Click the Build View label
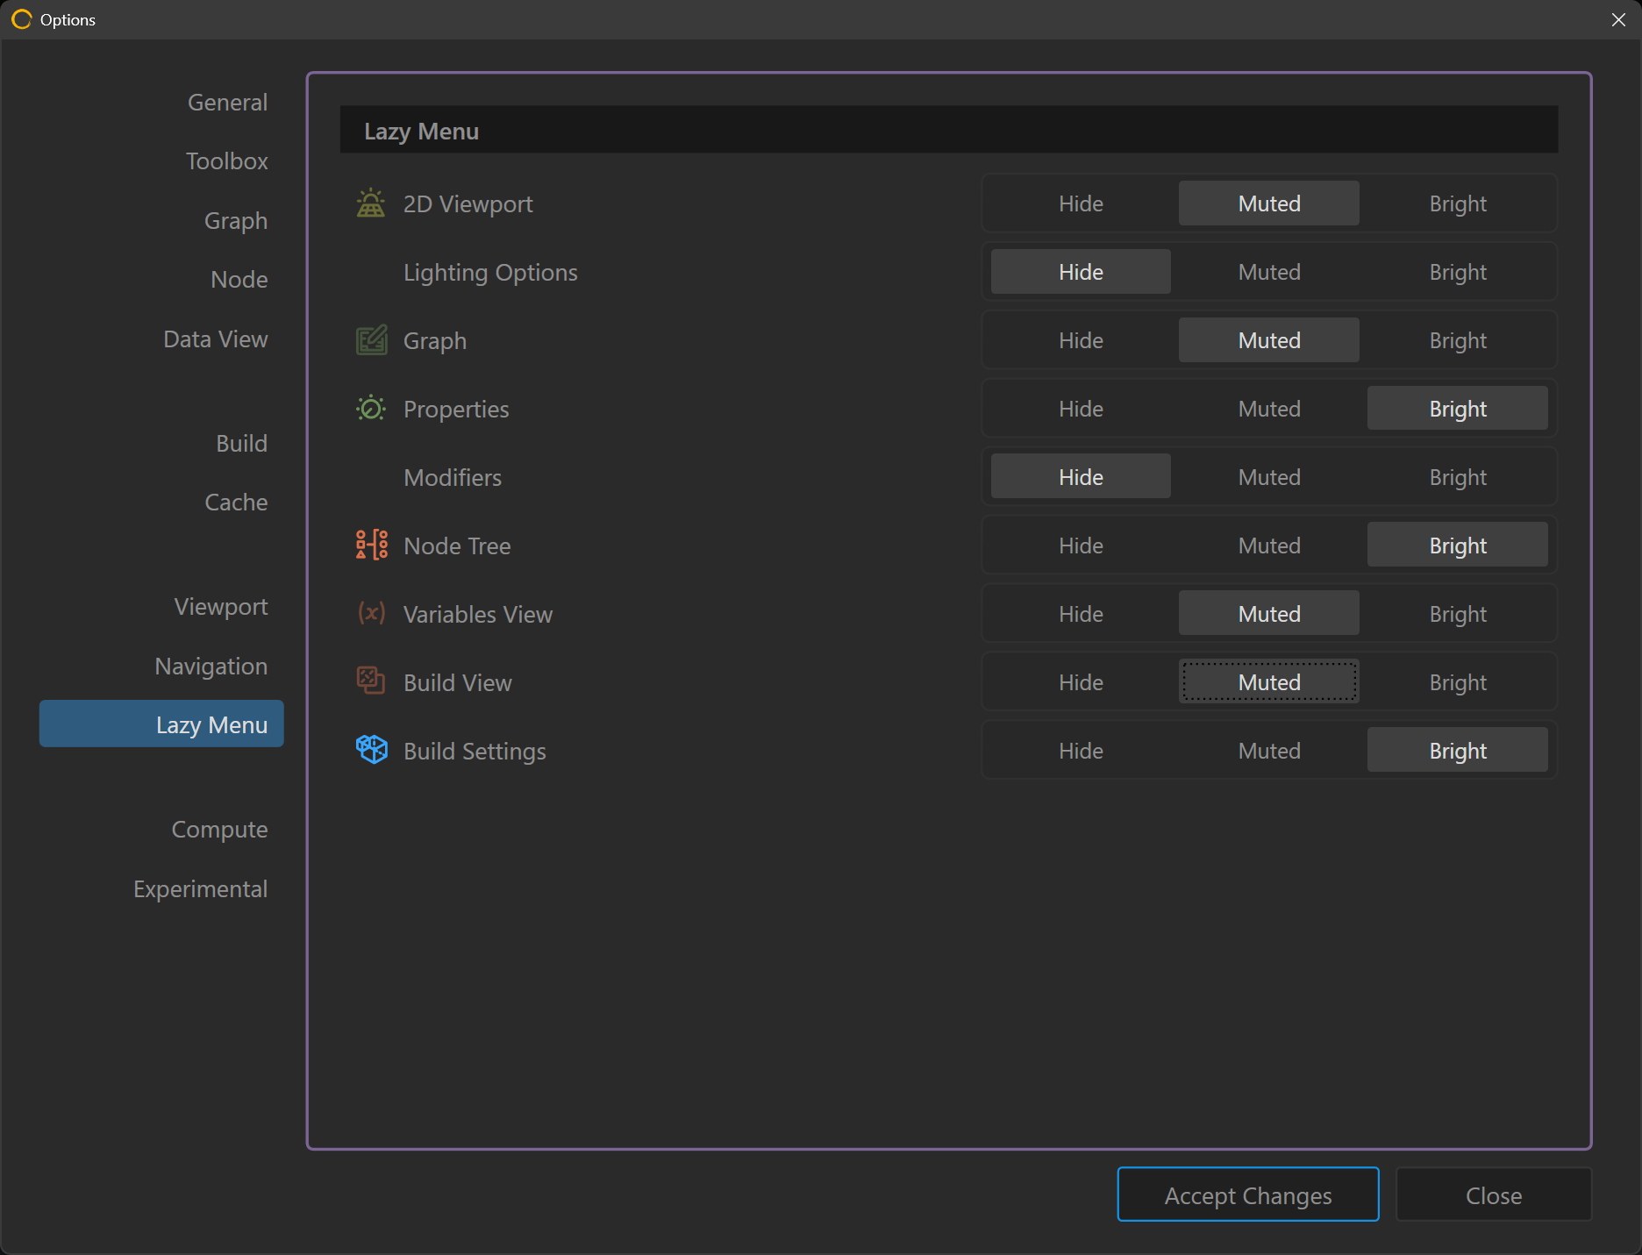The height and width of the screenshot is (1255, 1642). click(x=458, y=682)
